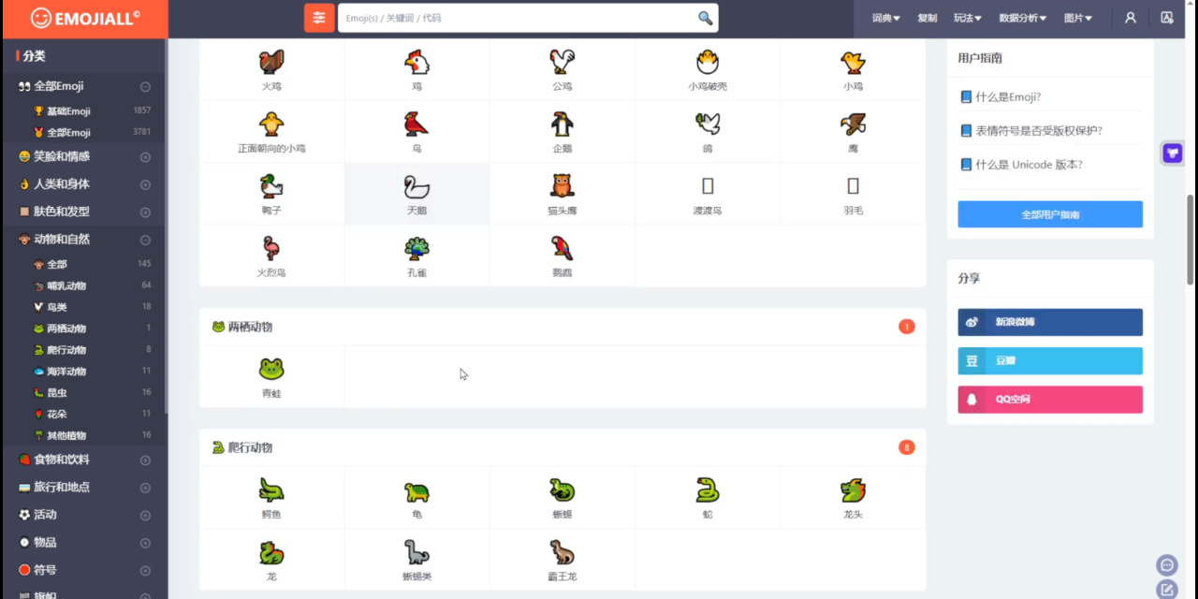Expand the 笑脸和情感 category

(145, 157)
